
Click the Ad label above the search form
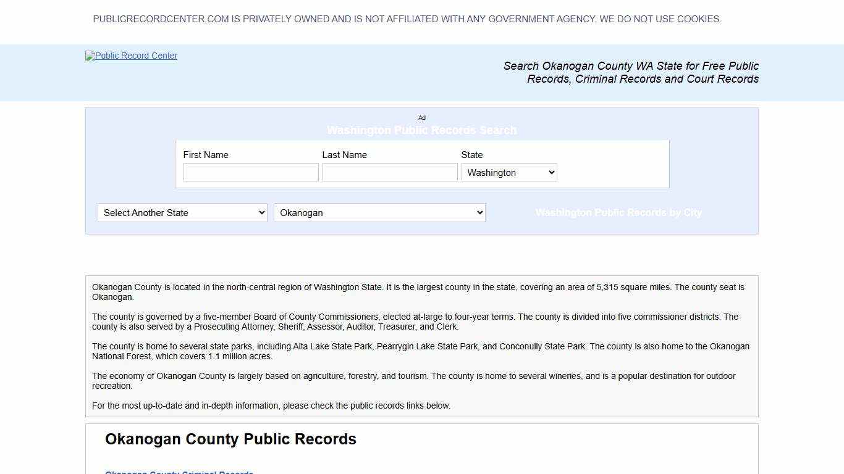(x=422, y=117)
